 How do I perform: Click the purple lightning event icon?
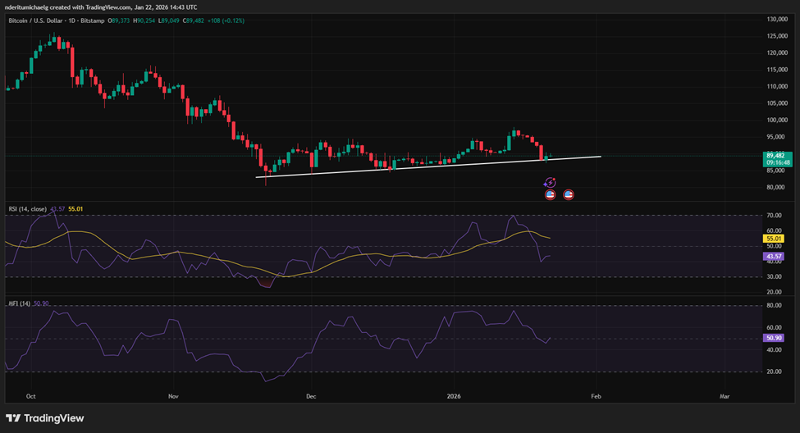pos(551,183)
